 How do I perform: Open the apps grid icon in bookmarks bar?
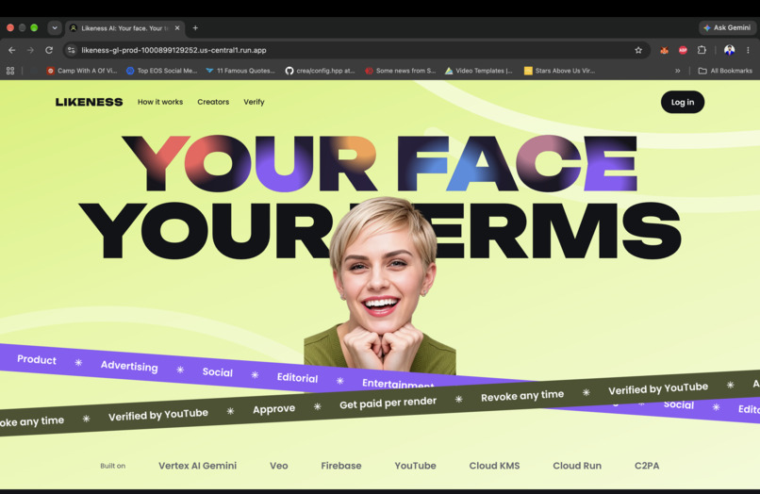(x=10, y=71)
